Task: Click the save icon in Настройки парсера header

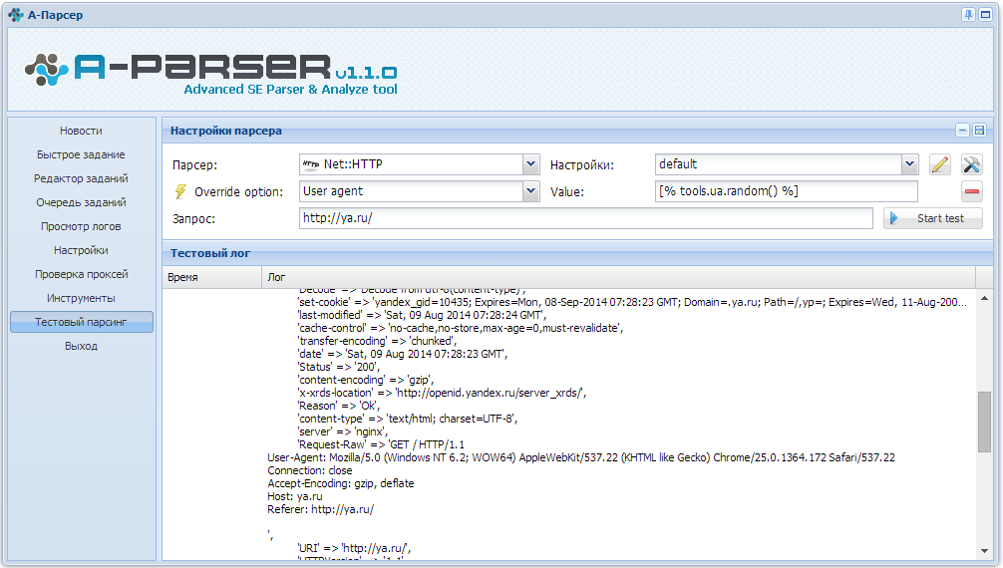Action: pyautogui.click(x=979, y=131)
